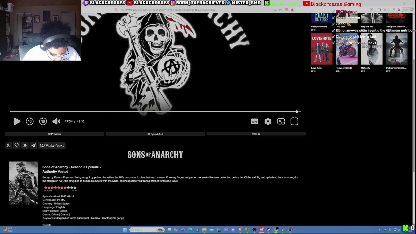
Task: Click the Windows taskbar search box
Action: tap(147, 230)
